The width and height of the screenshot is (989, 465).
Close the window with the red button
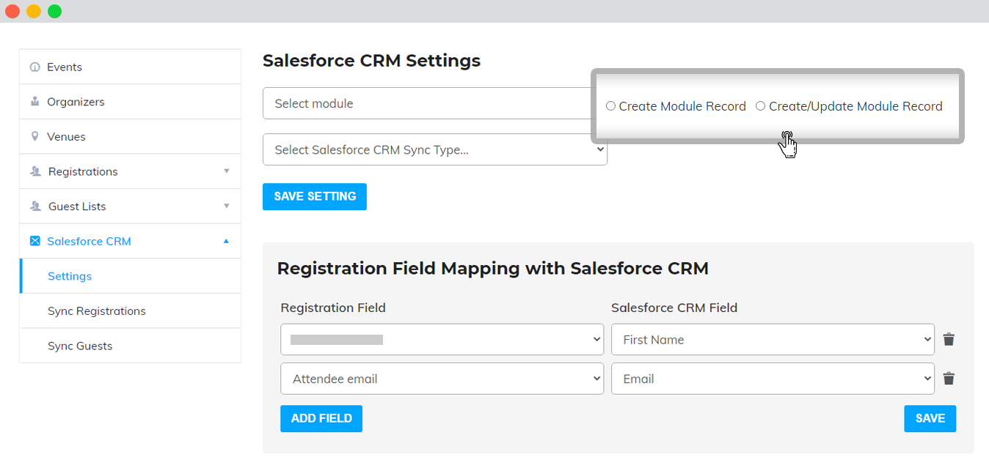click(12, 11)
